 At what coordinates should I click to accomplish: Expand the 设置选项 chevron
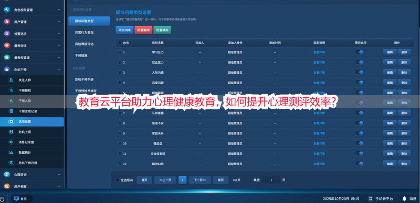pyautogui.click(x=59, y=33)
